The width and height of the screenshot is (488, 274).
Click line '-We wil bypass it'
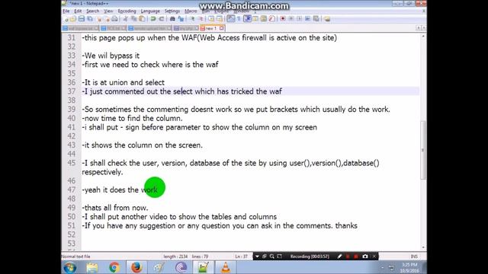[111, 56]
